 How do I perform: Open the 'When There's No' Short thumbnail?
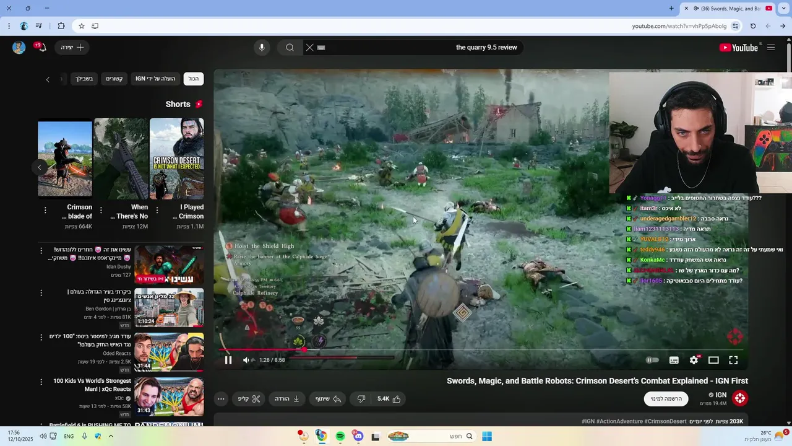click(x=121, y=159)
